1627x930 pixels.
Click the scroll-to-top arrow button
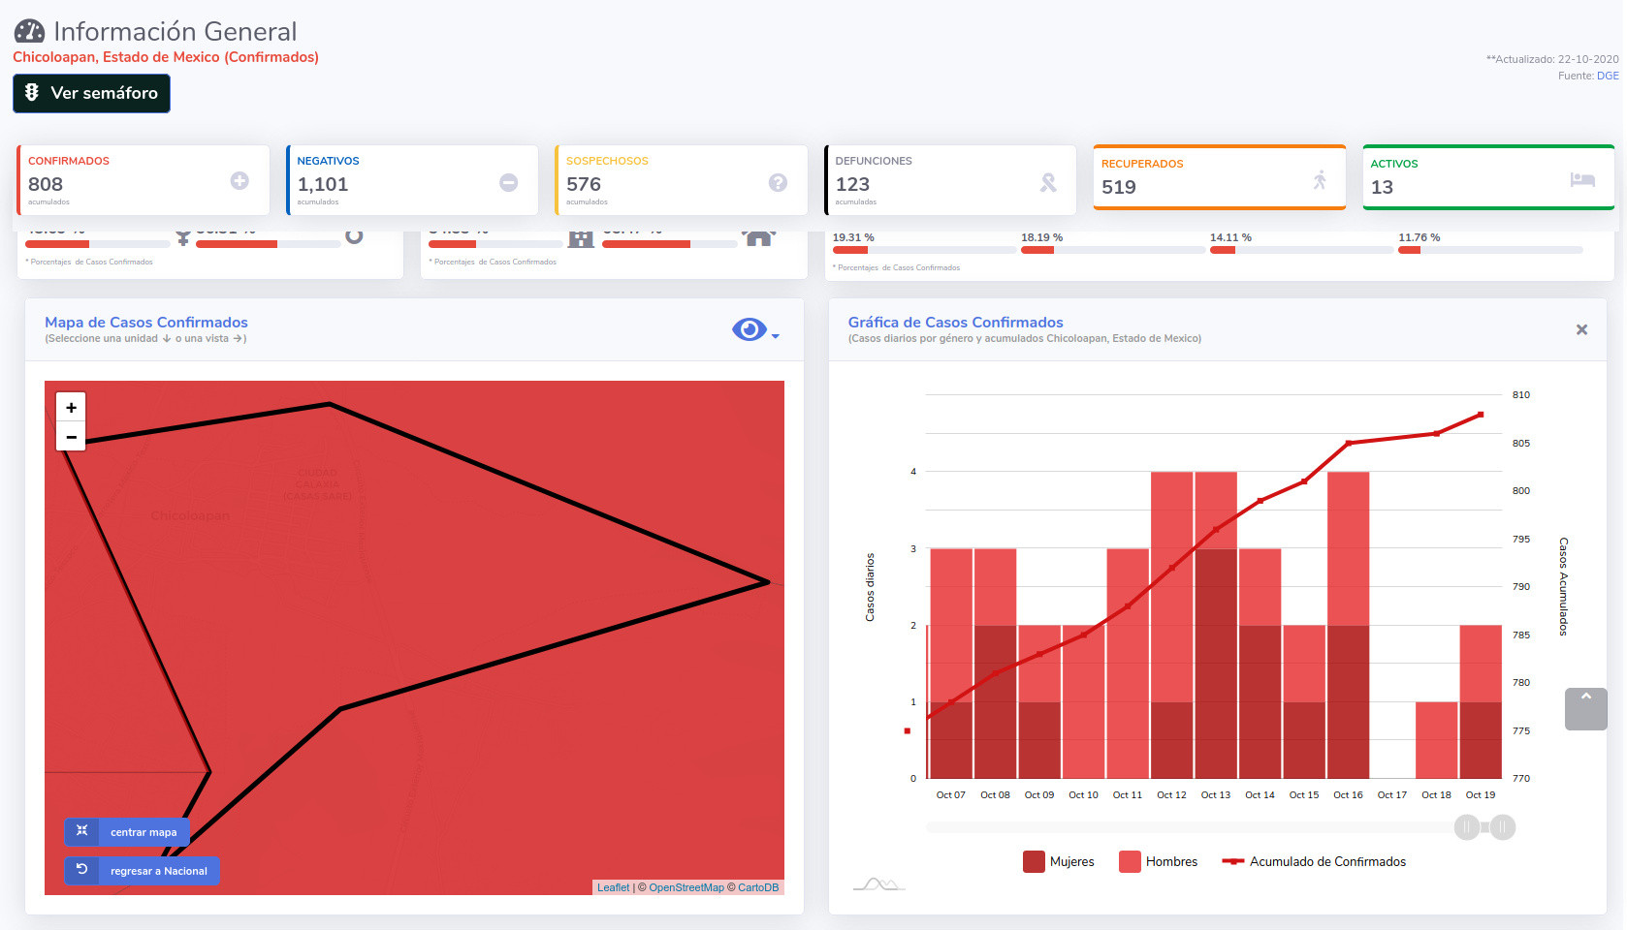coord(1586,709)
